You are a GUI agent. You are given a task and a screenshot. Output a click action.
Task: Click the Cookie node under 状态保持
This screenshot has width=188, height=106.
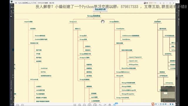(x=41, y=39)
